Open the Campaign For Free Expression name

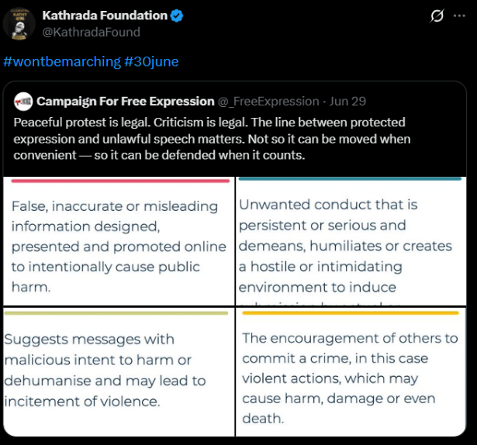126,102
